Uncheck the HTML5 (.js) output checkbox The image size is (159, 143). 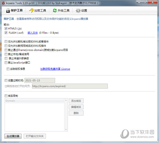[x=6, y=28]
